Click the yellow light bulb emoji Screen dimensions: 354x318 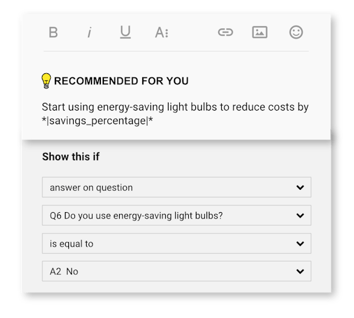46,81
